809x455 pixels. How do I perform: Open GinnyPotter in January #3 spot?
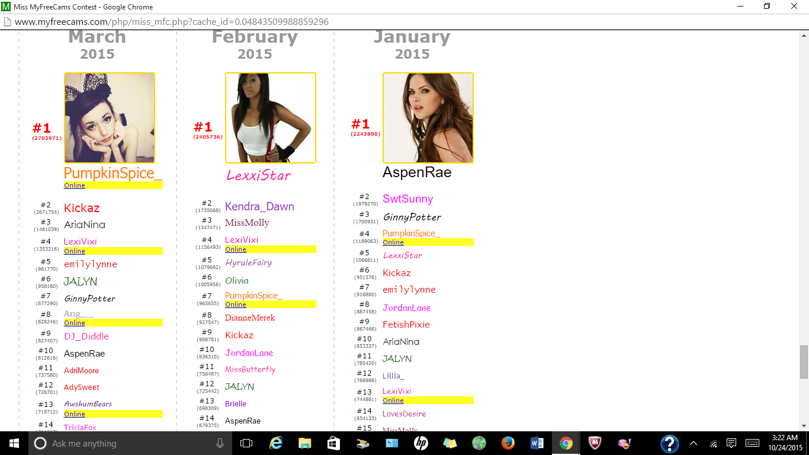(x=412, y=217)
